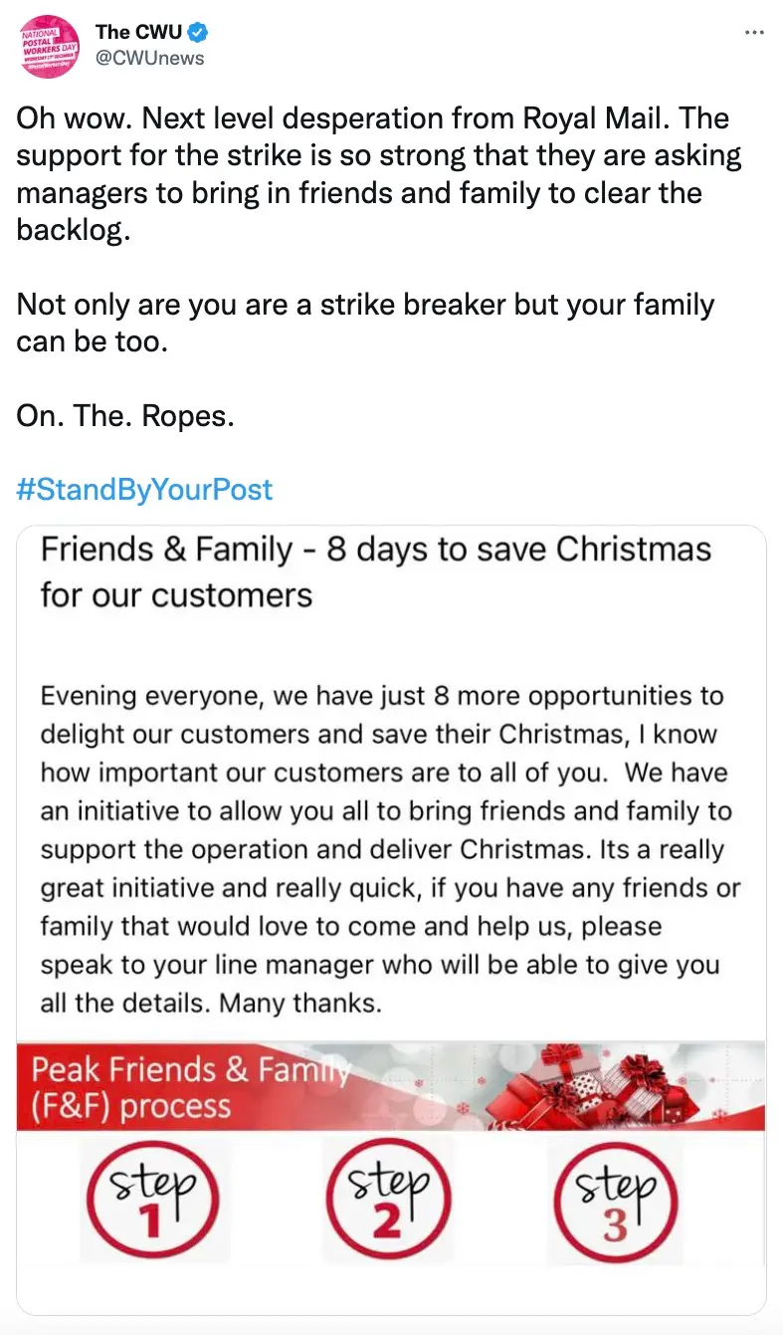Click the 'Not only are you' sentence
The width and height of the screenshot is (783, 1335).
(x=365, y=323)
